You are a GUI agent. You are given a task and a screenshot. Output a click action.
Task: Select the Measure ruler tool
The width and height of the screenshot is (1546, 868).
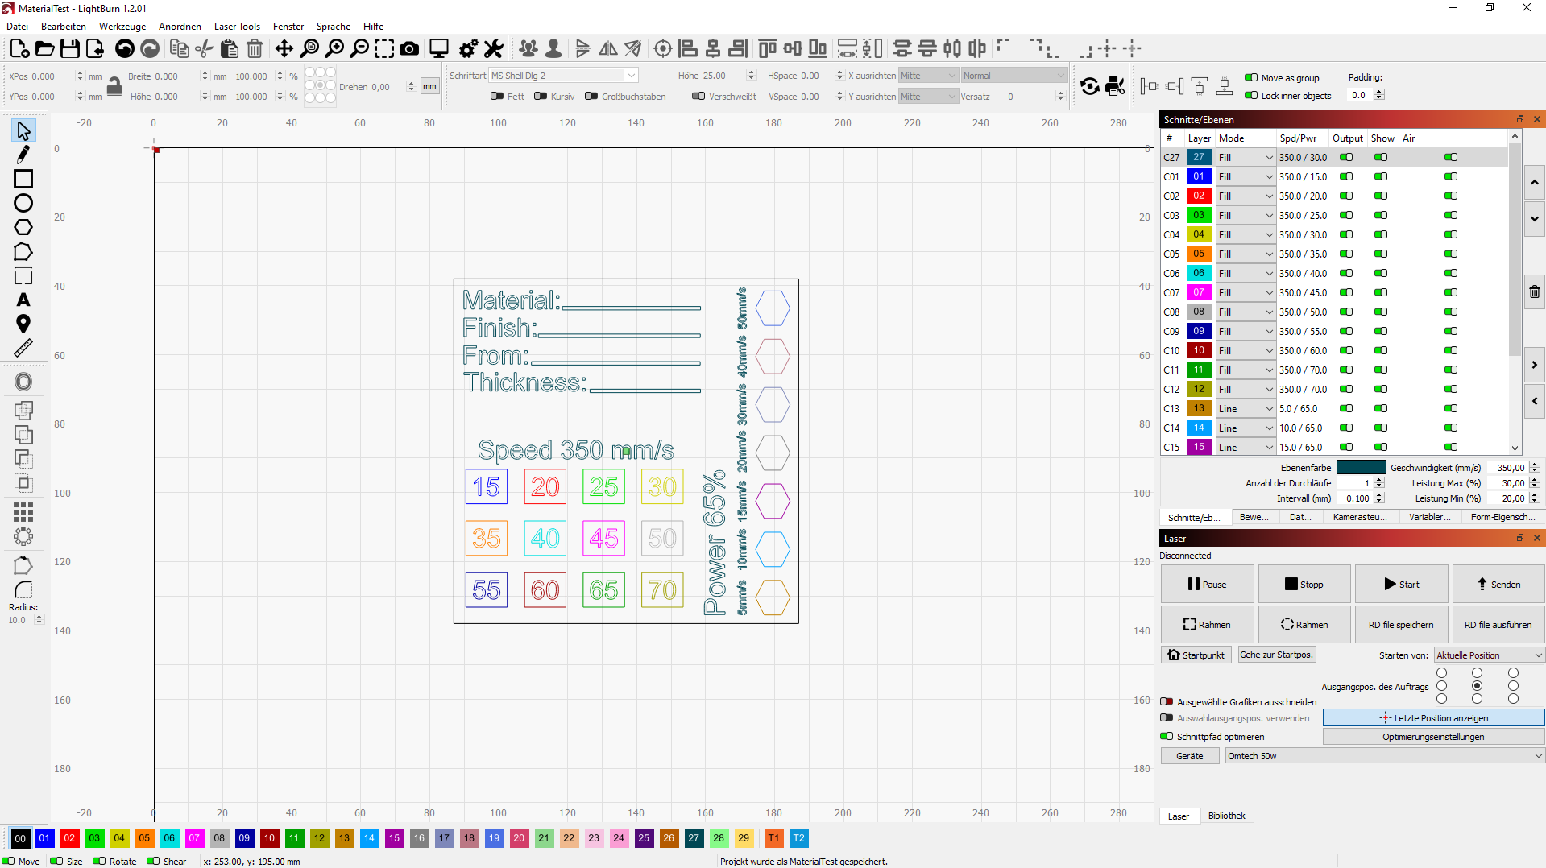click(x=23, y=348)
